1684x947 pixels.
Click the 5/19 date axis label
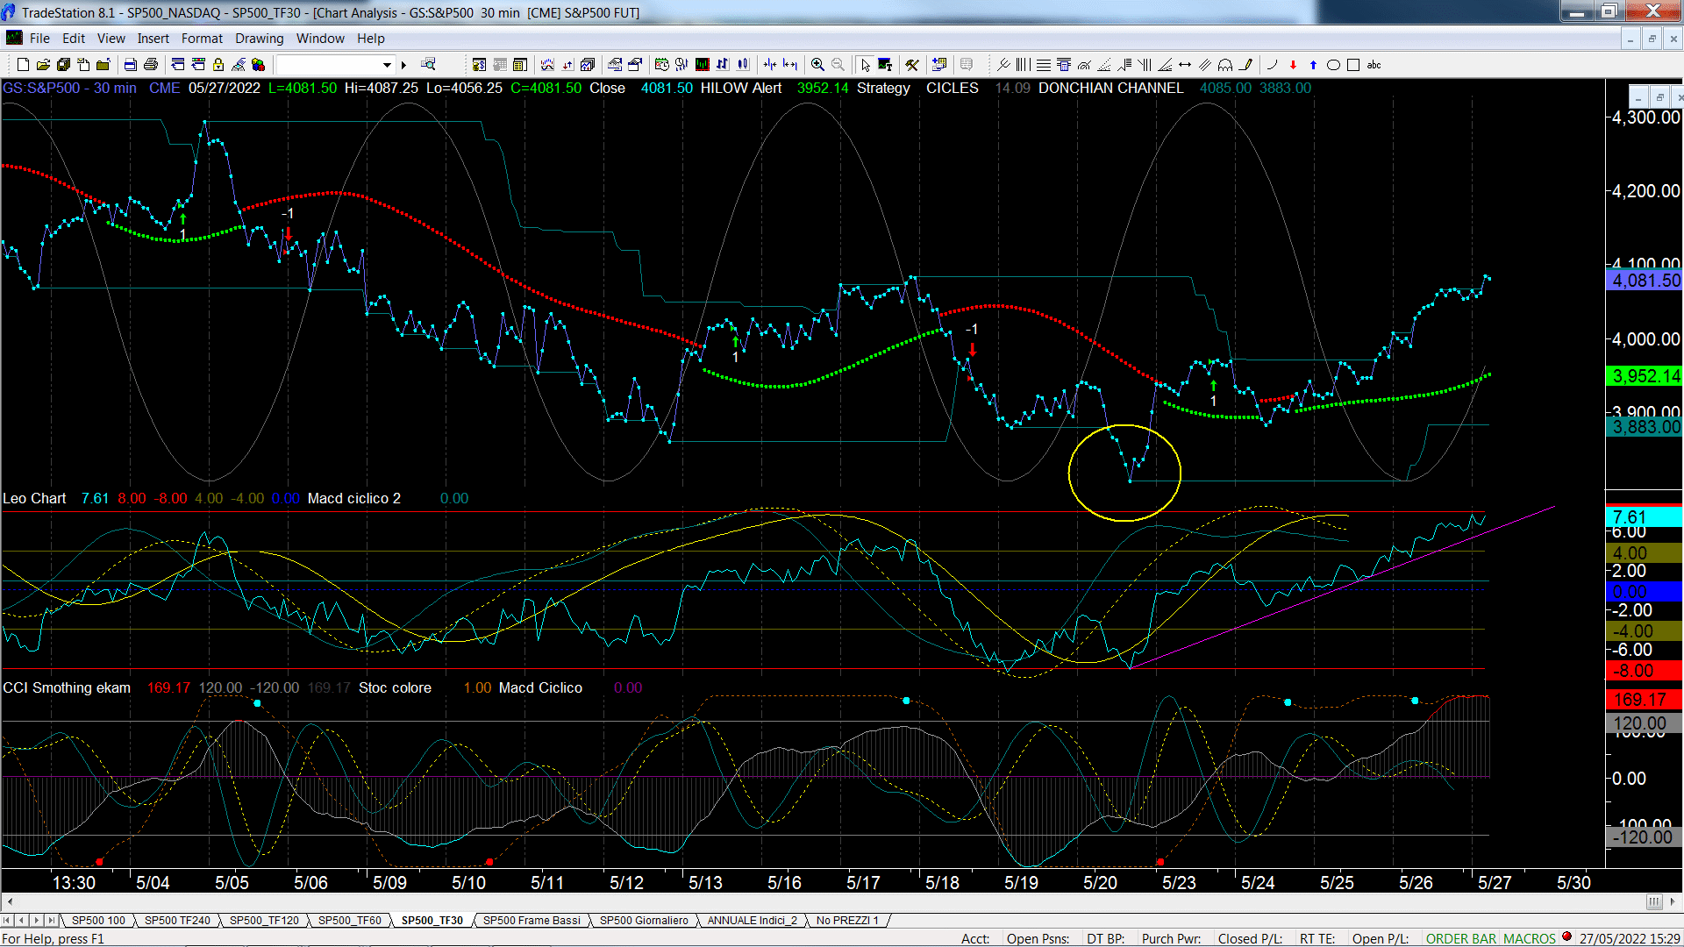[x=1021, y=882]
